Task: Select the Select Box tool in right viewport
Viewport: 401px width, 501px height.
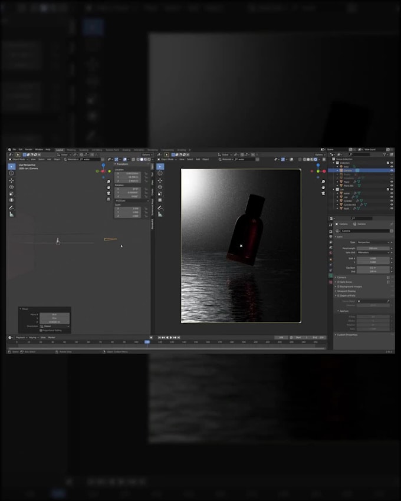Action: point(160,167)
